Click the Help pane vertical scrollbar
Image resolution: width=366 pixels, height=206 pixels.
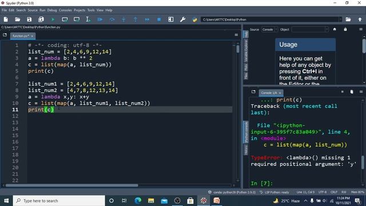pos(364,46)
